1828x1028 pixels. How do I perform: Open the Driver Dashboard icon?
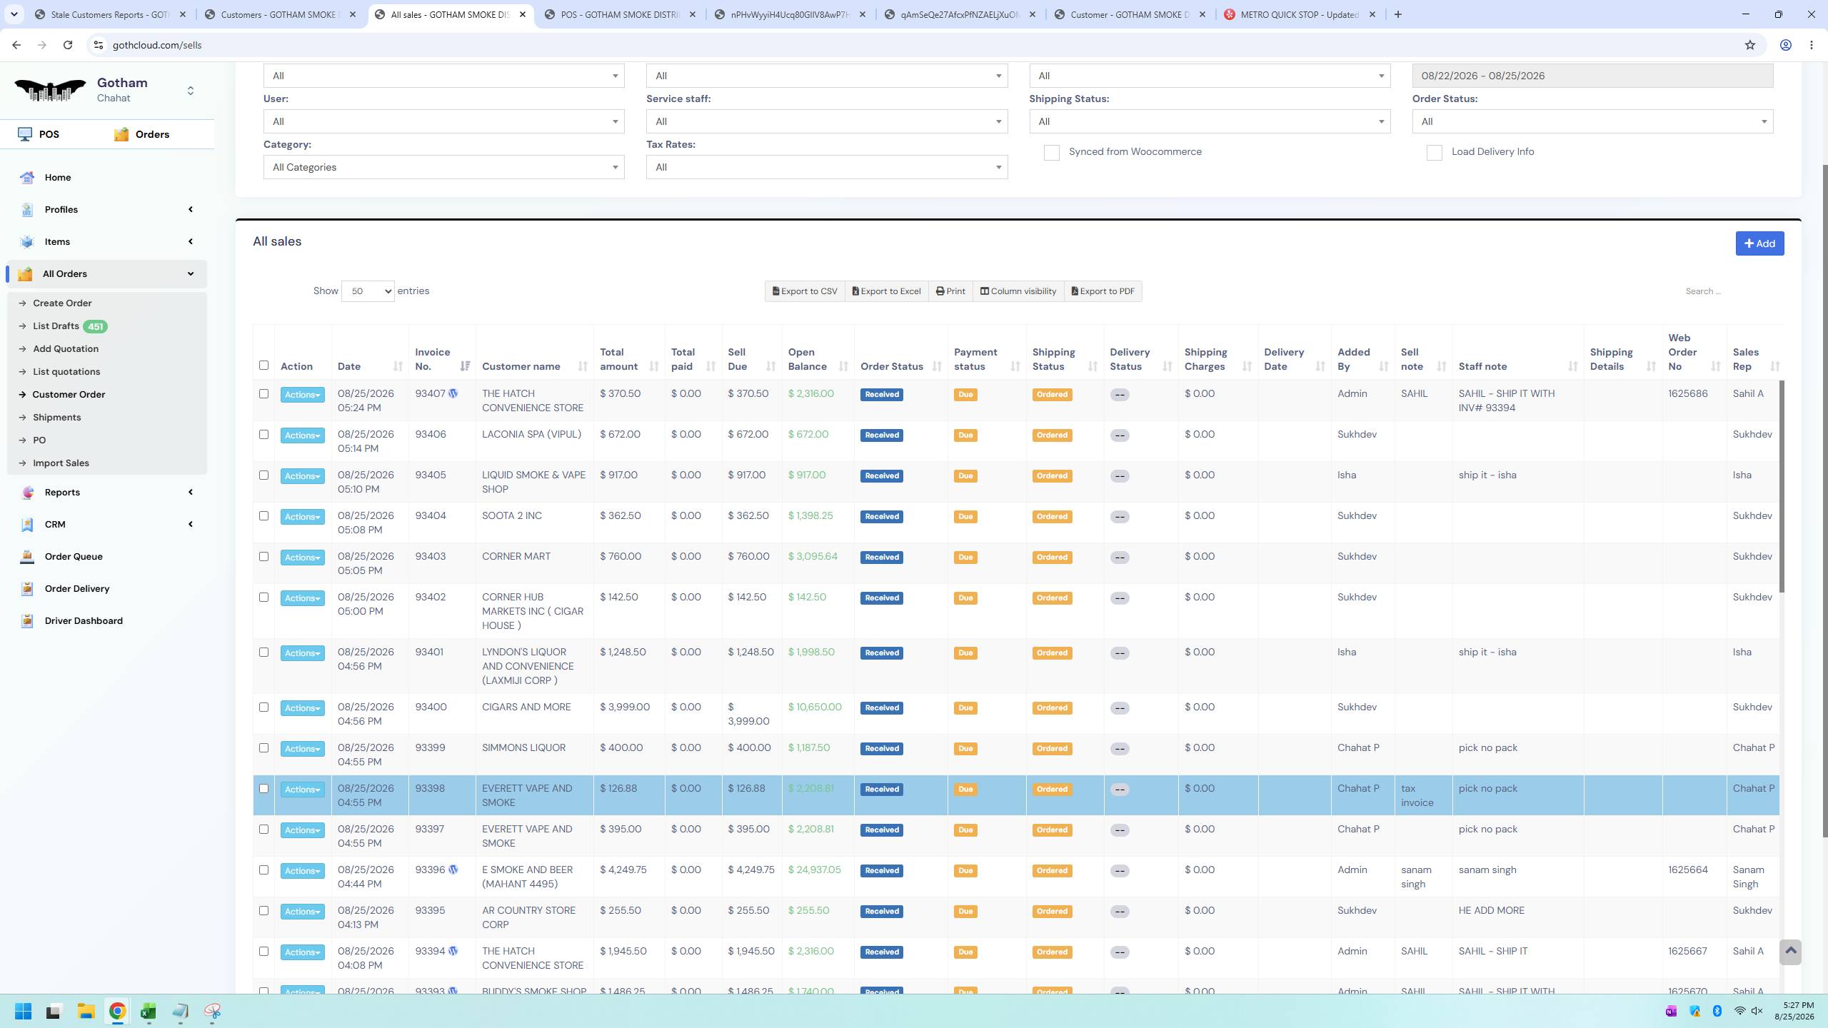pos(27,621)
